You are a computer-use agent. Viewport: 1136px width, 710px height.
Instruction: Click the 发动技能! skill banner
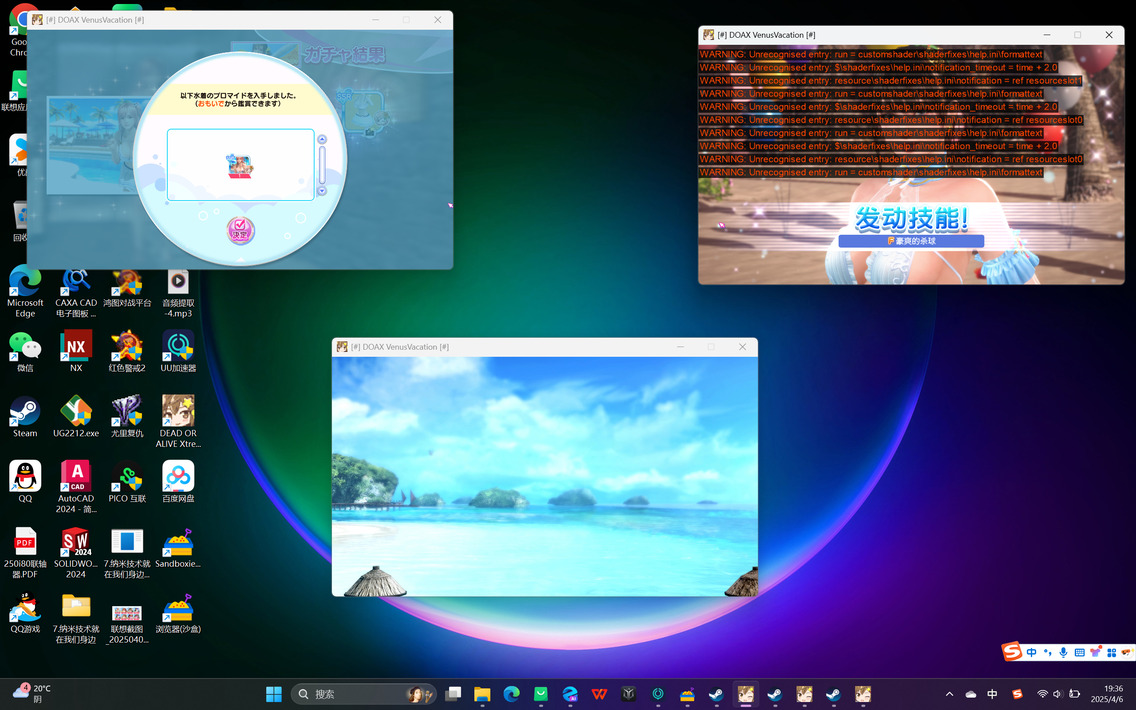[911, 219]
